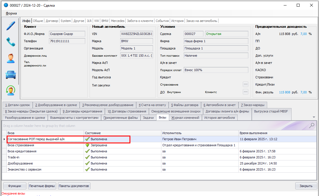This screenshot has height=196, width=319.
Task: Click ellipsis button next to Страхование
Action: [x=245, y=84]
